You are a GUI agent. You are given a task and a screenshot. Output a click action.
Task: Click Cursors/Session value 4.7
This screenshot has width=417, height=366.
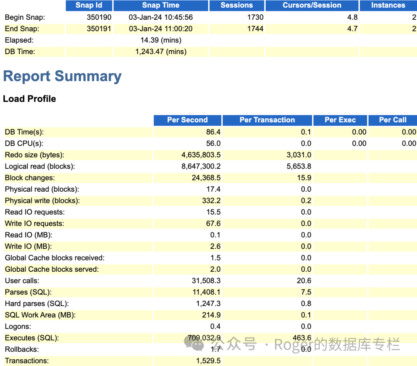[353, 29]
